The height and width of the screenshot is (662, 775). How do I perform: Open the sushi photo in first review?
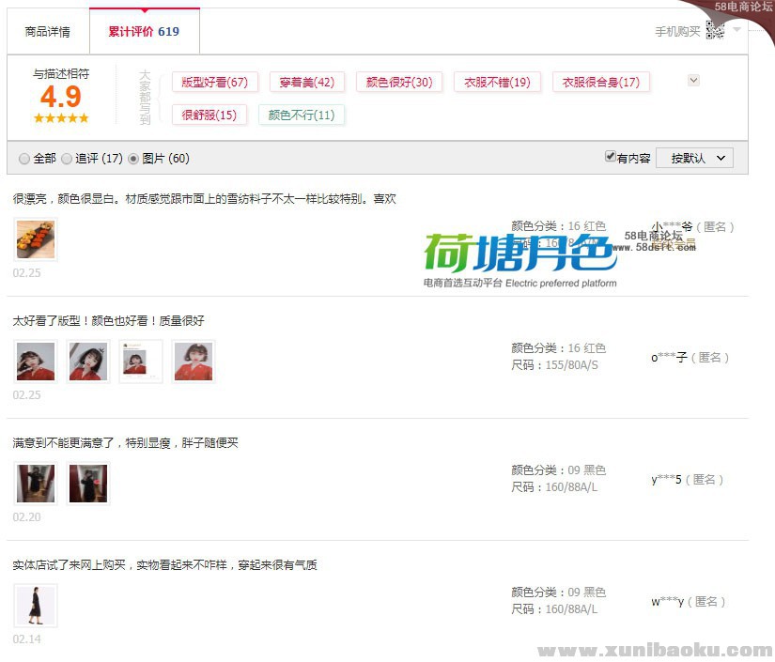pyautogui.click(x=36, y=239)
